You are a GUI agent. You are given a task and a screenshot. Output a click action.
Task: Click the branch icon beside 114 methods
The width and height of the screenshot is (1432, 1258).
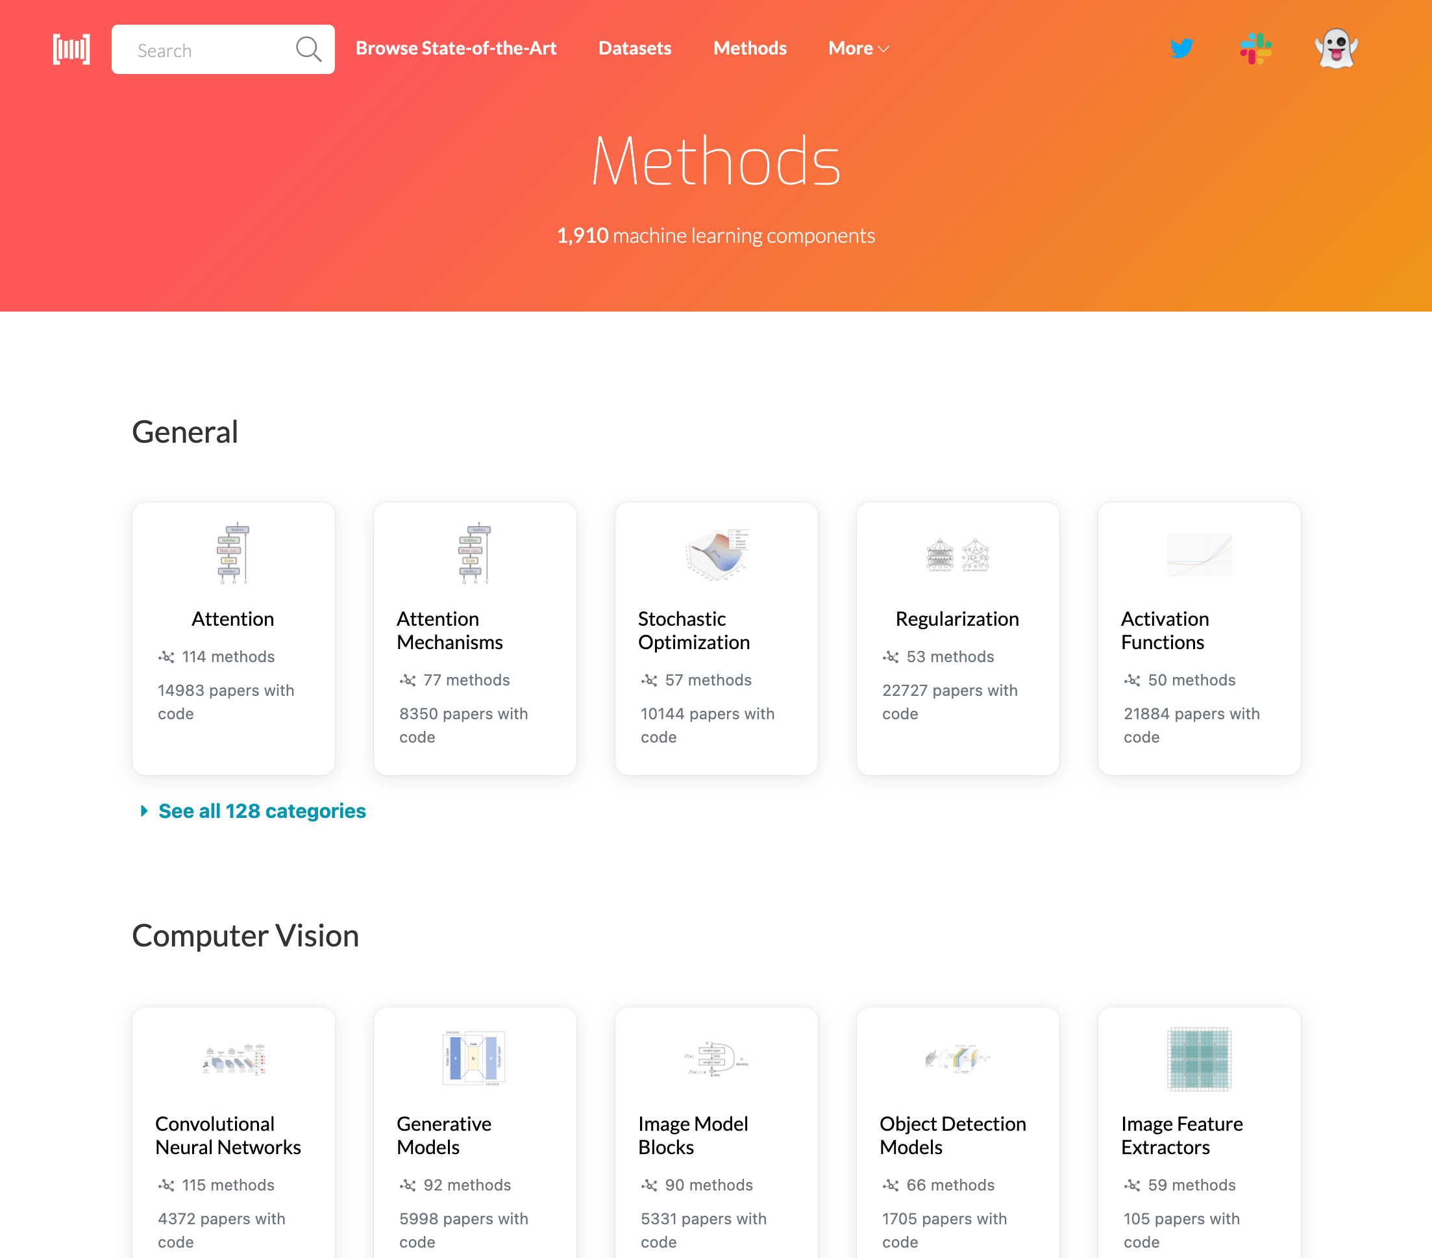tap(167, 657)
